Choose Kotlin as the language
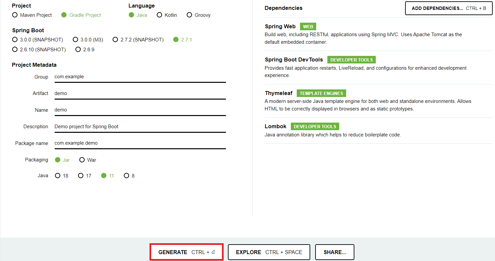The image size is (495, 261). coord(159,15)
